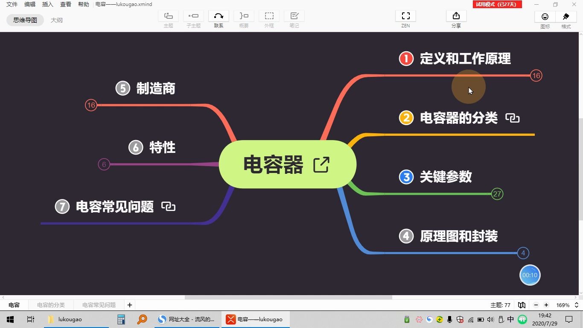
Task: Open the 格式 (Format) panel
Action: 566,17
